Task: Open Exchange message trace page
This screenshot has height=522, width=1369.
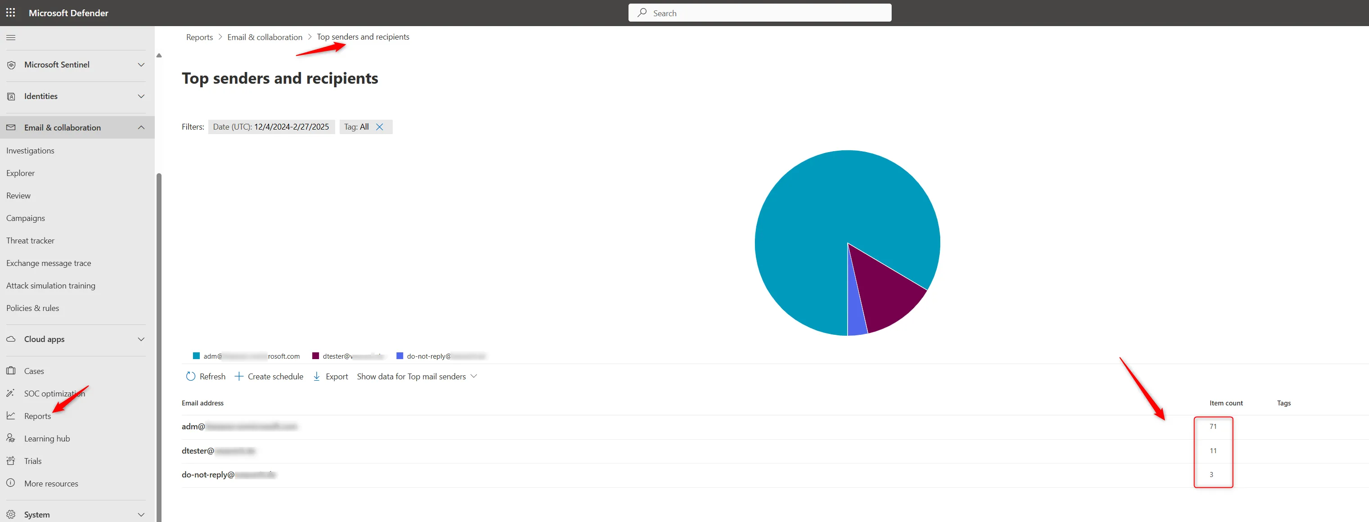Action: pyautogui.click(x=48, y=263)
